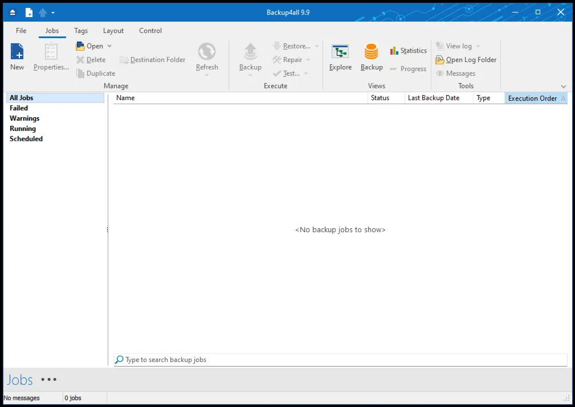The height and width of the screenshot is (407, 575).
Task: Expand the Repair dropdown arrow
Action: [308, 60]
